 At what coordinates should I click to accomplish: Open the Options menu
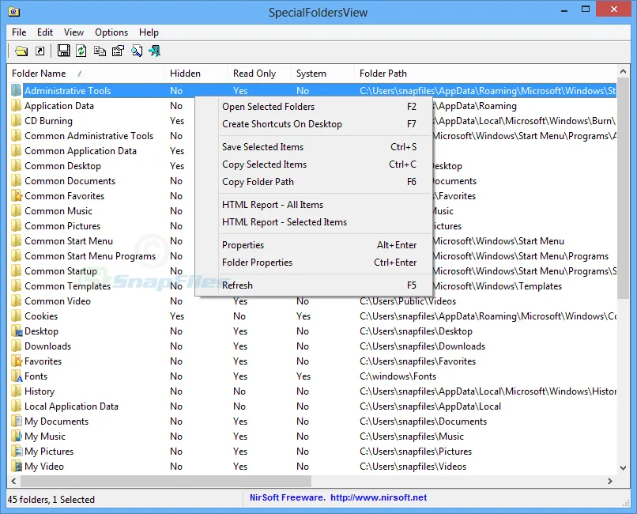click(x=111, y=32)
